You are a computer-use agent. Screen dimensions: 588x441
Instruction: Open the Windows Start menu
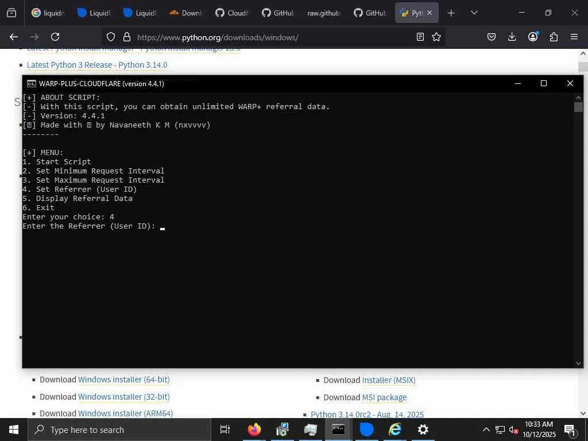(14, 430)
